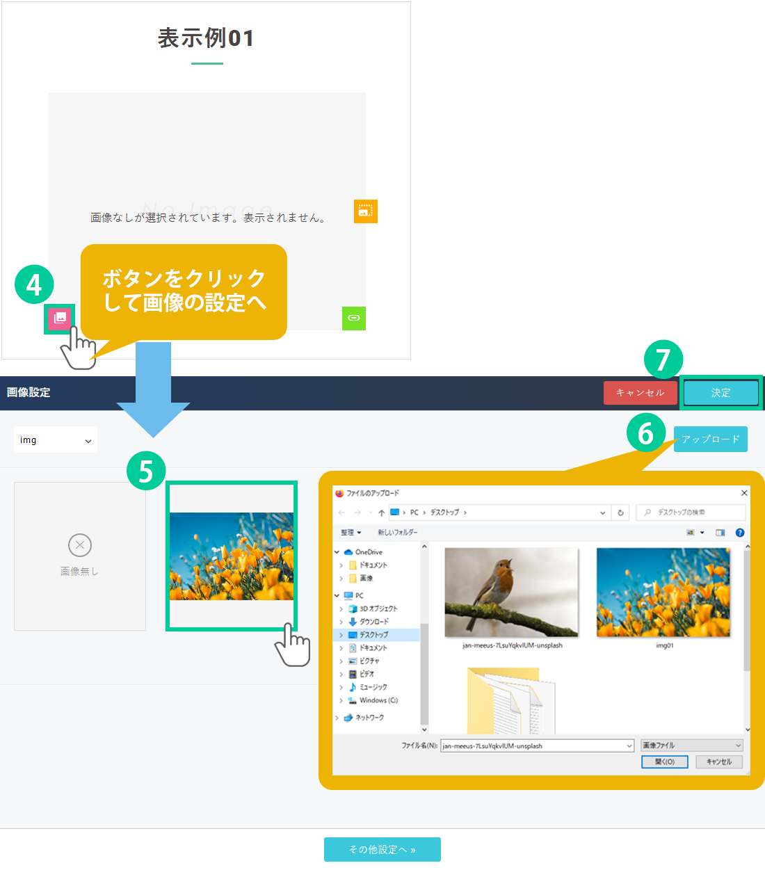Expand the ダウンロード tree node
The height and width of the screenshot is (870, 765).
click(x=341, y=622)
